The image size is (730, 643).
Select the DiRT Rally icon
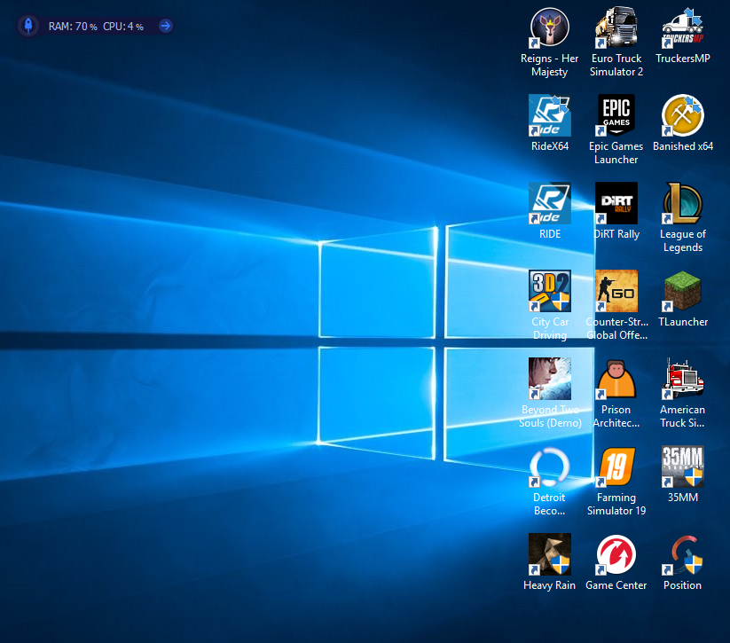point(616,203)
